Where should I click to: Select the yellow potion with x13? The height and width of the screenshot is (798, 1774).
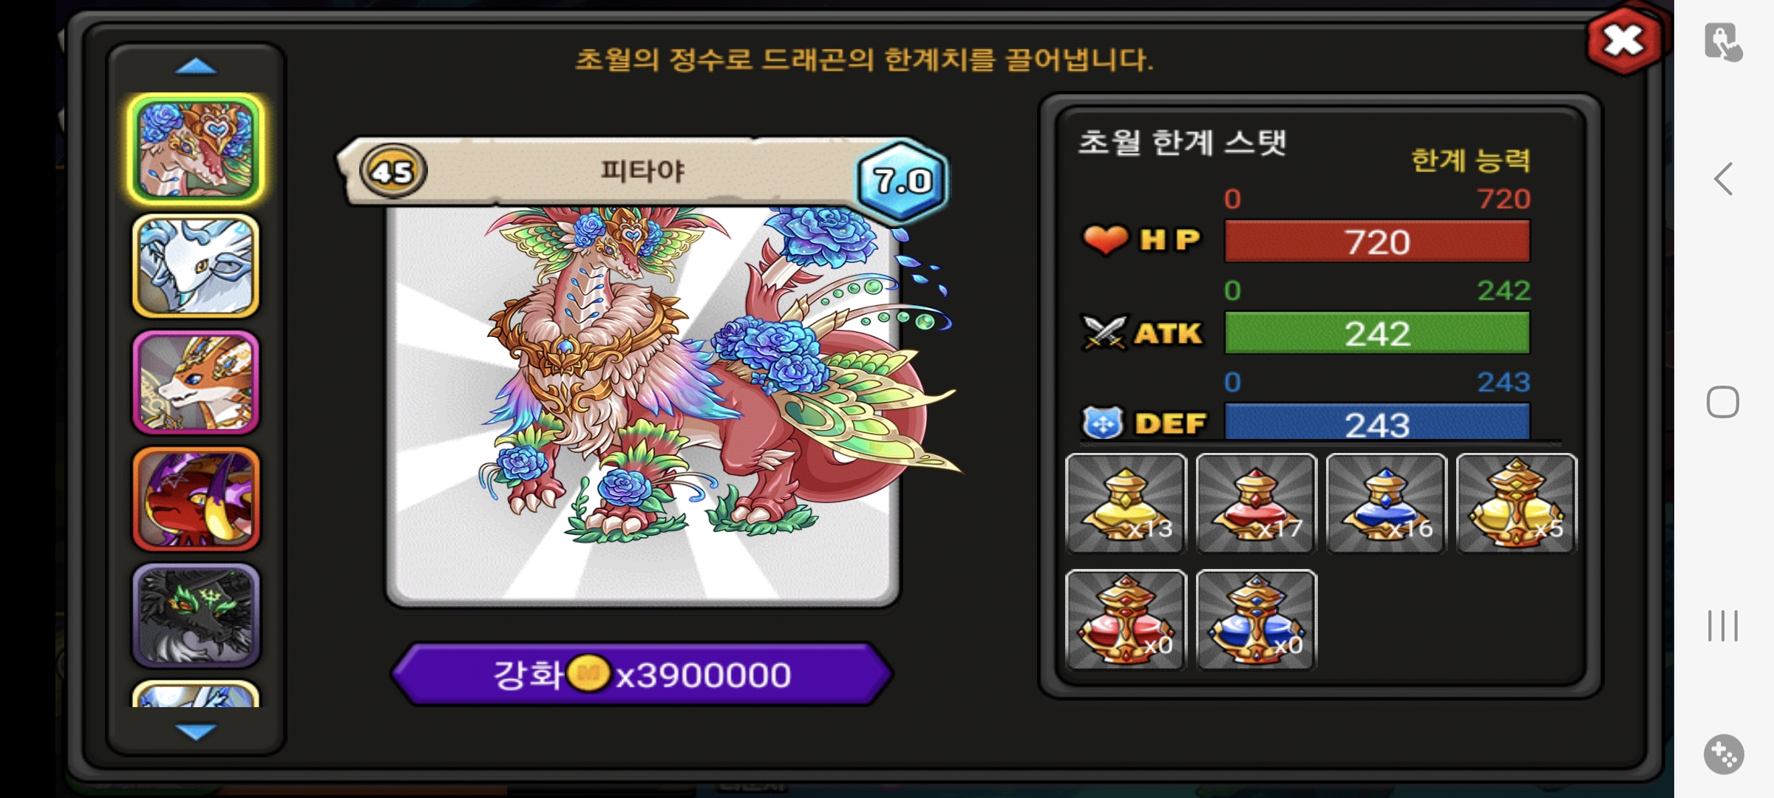[1126, 503]
